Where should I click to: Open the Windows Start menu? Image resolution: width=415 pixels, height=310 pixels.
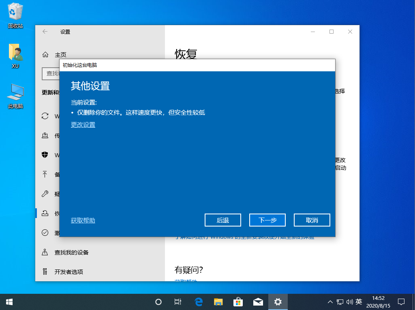click(9, 302)
